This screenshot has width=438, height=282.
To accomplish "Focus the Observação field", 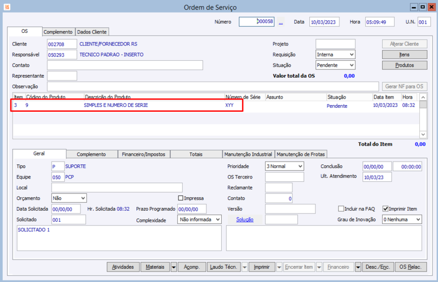I will coord(213,87).
